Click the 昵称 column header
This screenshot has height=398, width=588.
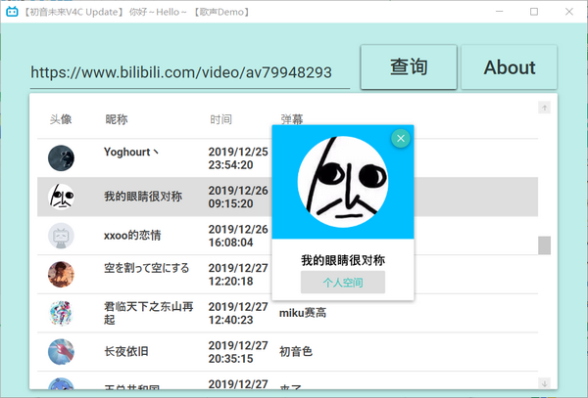pos(117,119)
